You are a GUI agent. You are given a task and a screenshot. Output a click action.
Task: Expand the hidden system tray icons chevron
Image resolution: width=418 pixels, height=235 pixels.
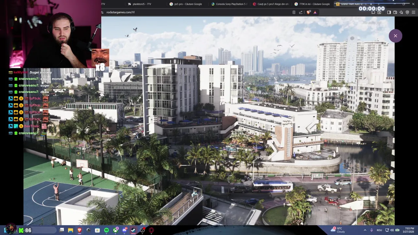click(x=365, y=230)
